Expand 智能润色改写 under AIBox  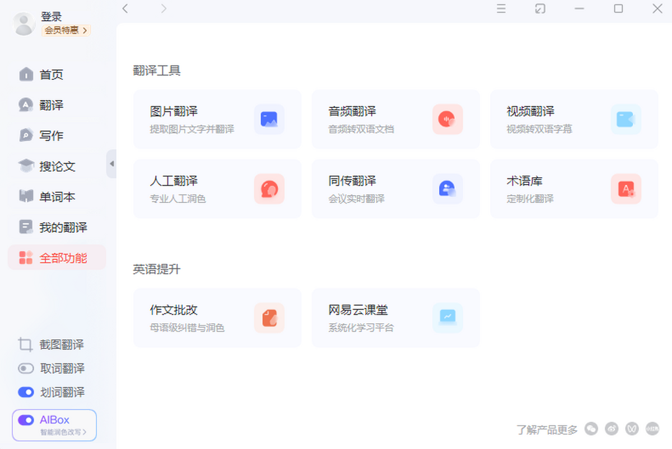(63, 432)
